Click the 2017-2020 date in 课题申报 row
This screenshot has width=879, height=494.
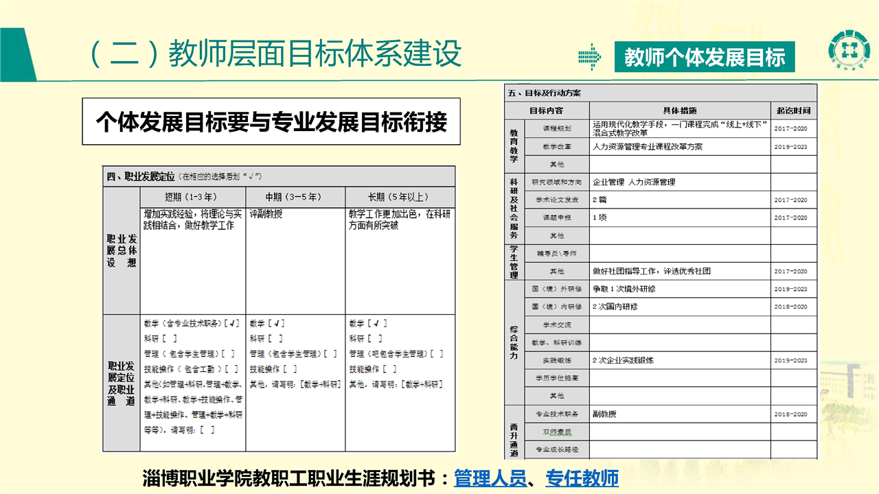[x=791, y=217]
